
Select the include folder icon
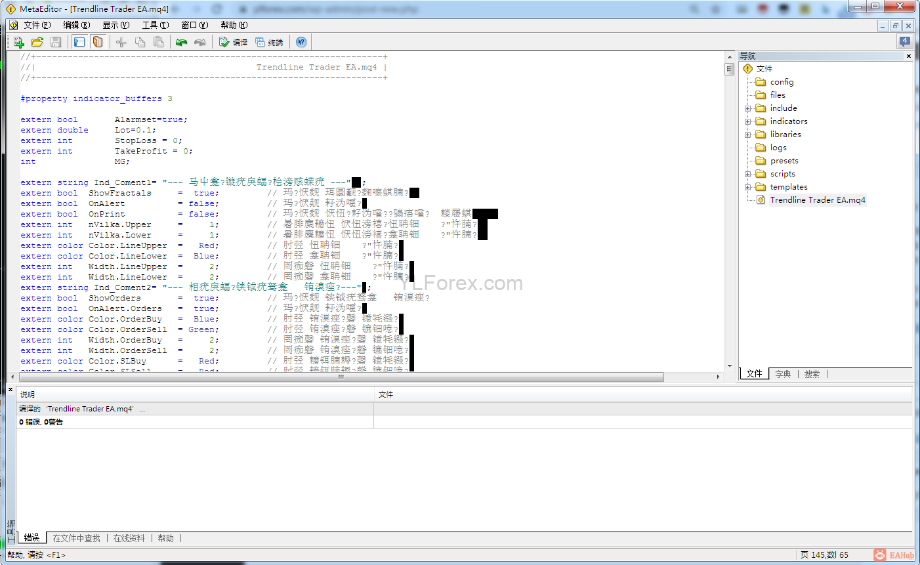click(x=761, y=108)
